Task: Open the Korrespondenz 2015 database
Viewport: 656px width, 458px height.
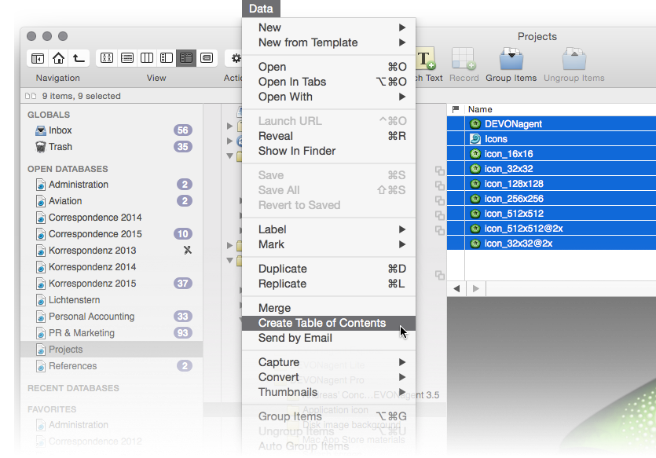Action: click(x=112, y=284)
